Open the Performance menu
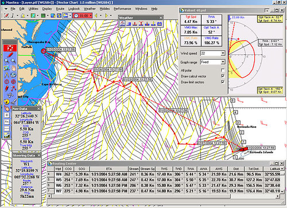Image resolution: width=287 pixels, height=208 pixels. 122,9
